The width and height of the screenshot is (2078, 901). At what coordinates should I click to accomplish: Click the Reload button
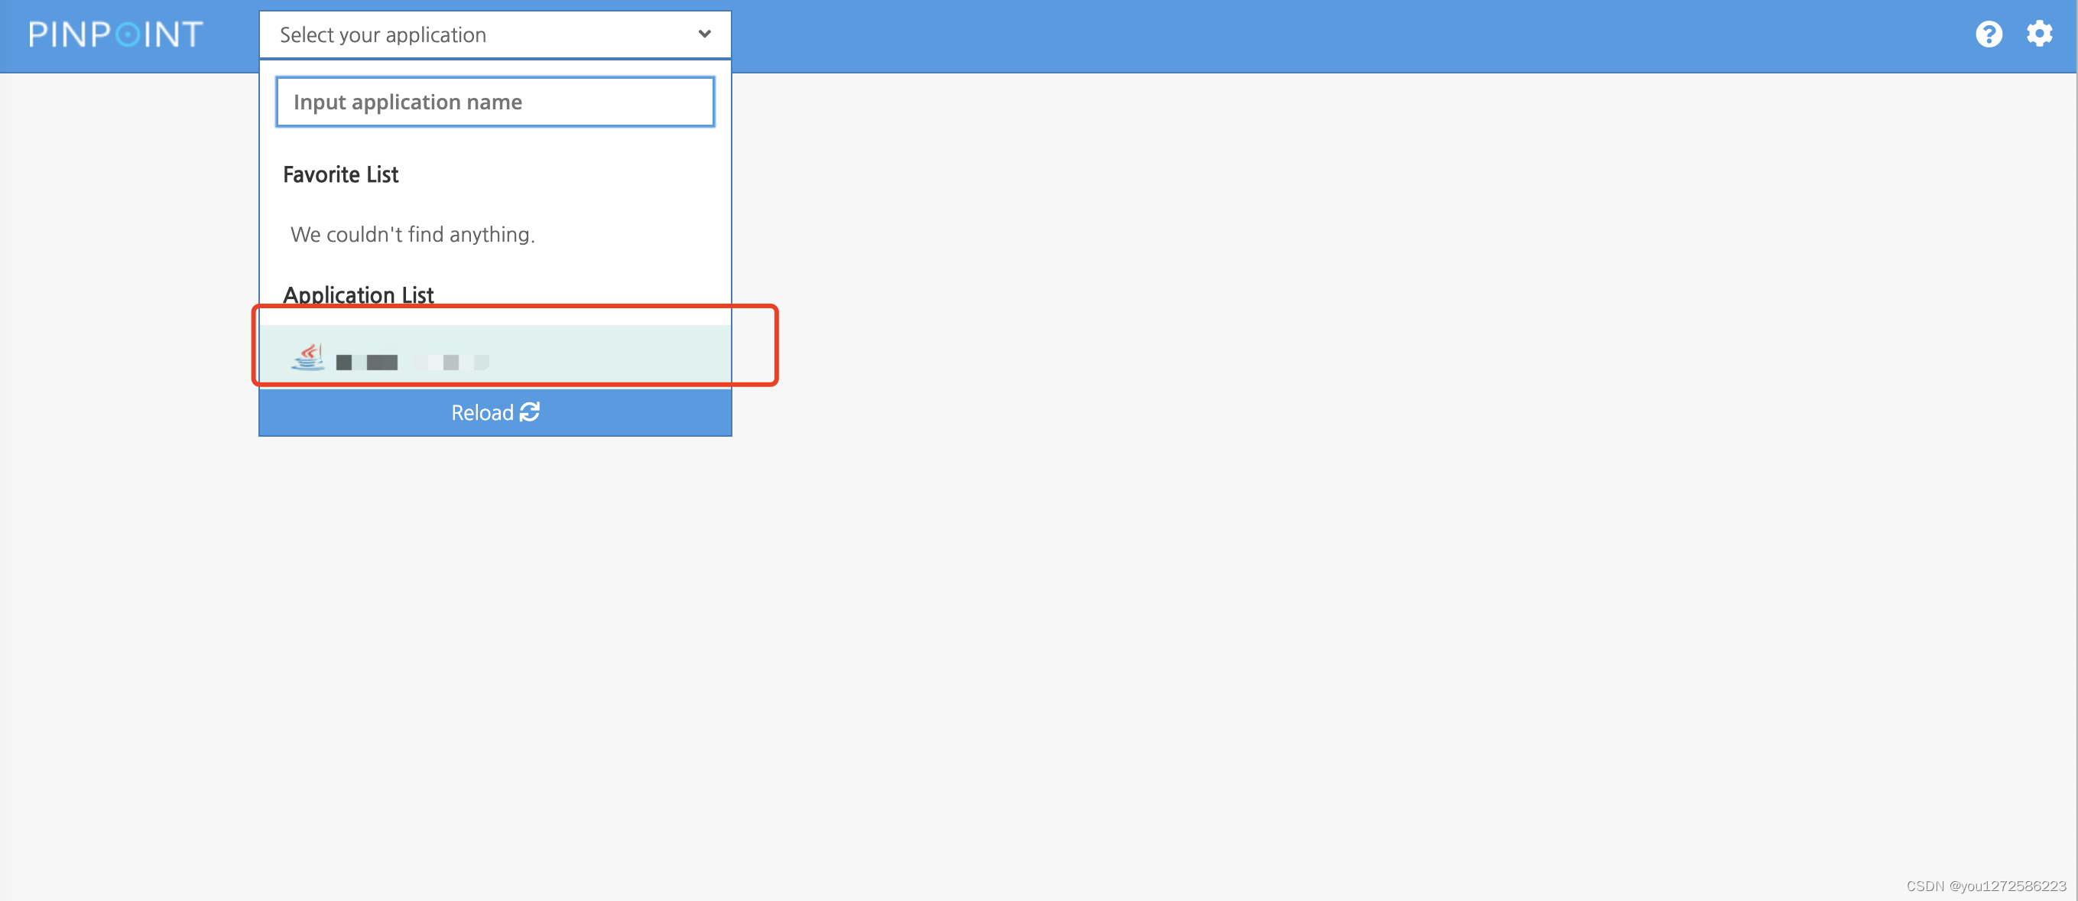[495, 412]
